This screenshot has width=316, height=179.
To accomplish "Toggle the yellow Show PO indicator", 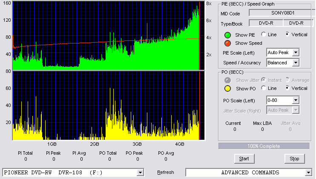I will pos(227,89).
